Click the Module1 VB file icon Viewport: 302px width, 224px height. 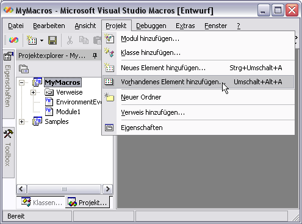tap(49, 112)
